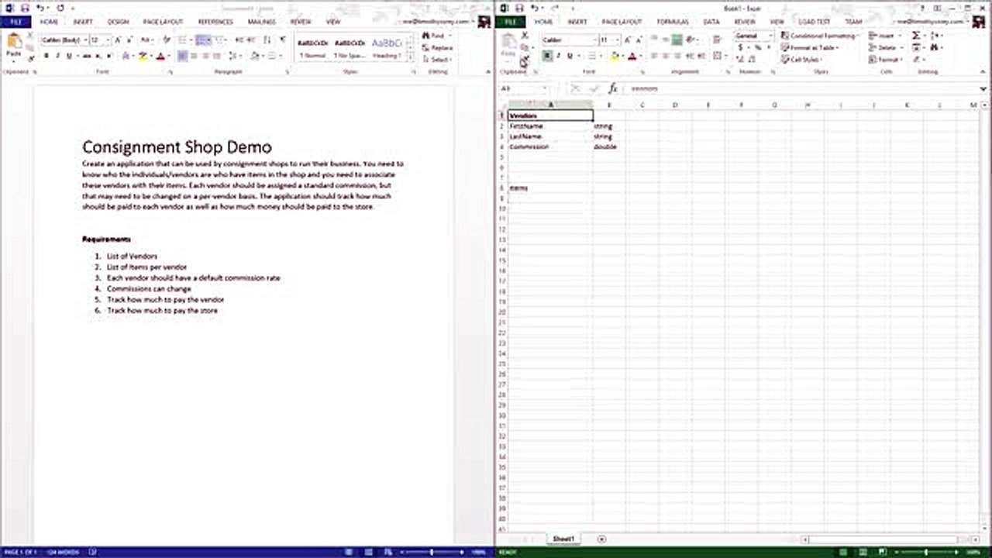Toggle Underline in Word's ribbon

pos(69,57)
